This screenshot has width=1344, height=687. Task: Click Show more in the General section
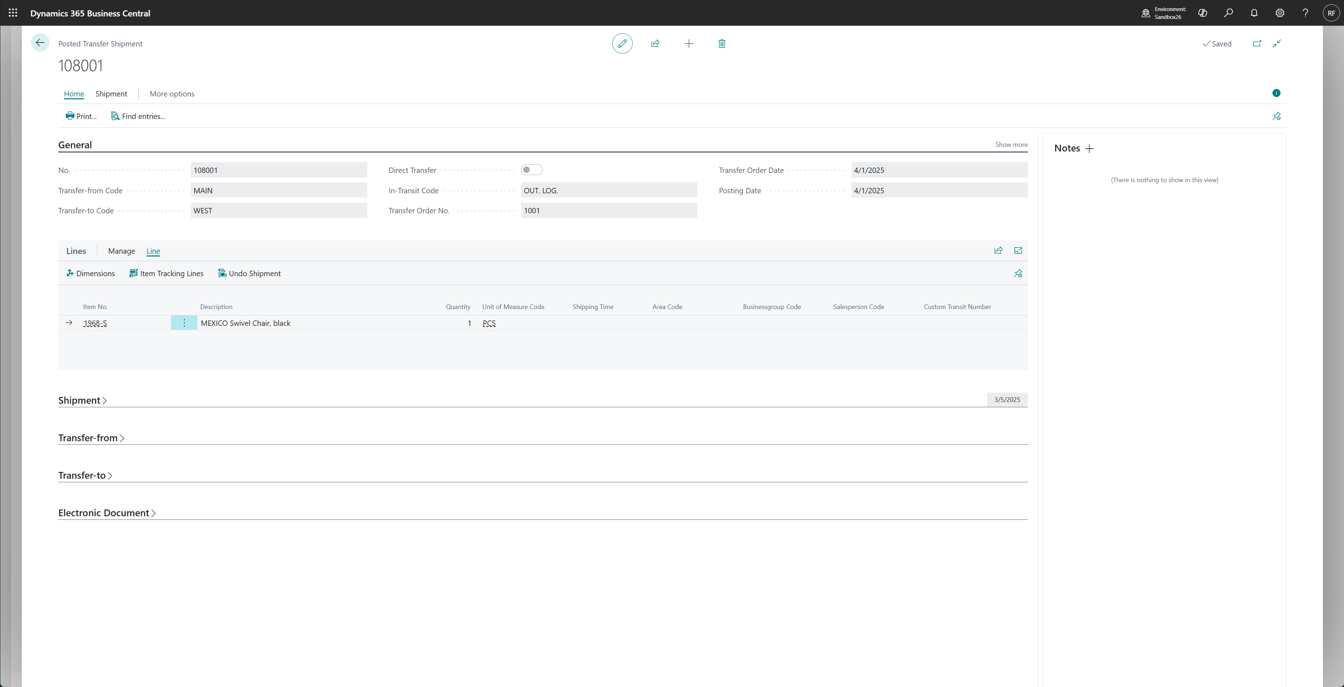(1011, 144)
